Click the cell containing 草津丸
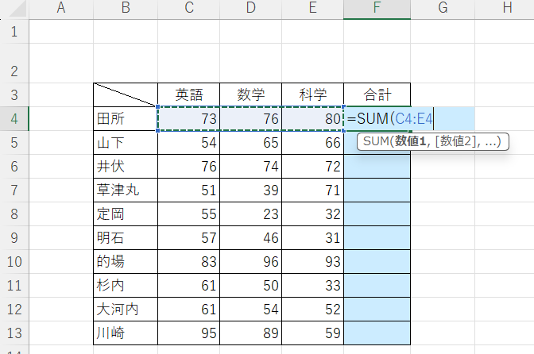Viewport: 534px width, 354px height. point(125,190)
